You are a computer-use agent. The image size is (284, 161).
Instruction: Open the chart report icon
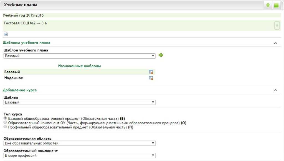click(x=6, y=34)
